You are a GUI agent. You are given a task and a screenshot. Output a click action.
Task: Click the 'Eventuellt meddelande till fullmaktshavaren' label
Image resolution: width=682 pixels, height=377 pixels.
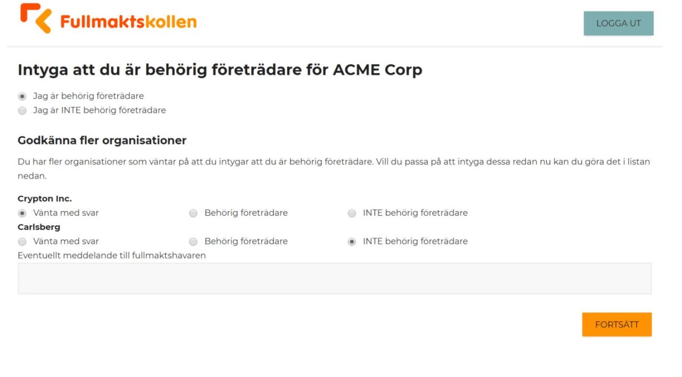pyautogui.click(x=111, y=255)
